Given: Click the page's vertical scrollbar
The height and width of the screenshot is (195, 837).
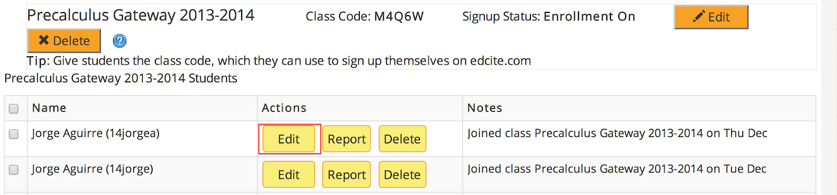Looking at the screenshot, I should [x=829, y=97].
